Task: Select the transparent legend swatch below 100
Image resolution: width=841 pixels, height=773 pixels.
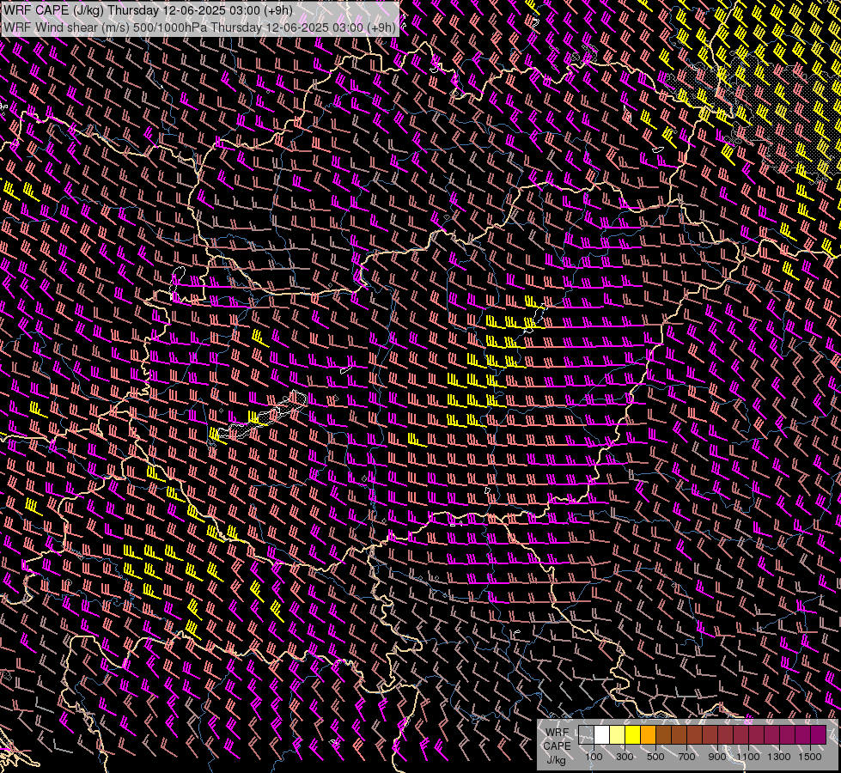Action: pos(586,734)
